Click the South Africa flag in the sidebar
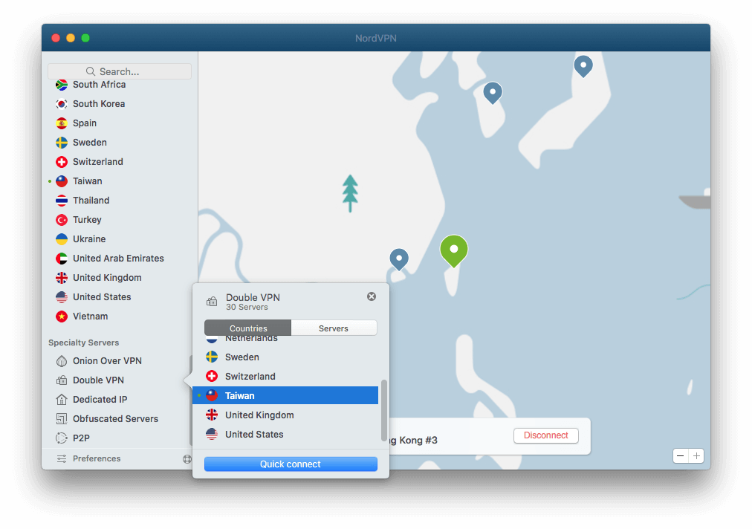 tap(62, 85)
